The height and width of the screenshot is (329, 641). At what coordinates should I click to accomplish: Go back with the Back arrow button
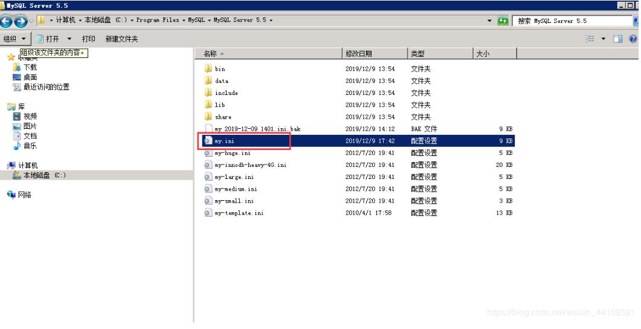(6, 21)
